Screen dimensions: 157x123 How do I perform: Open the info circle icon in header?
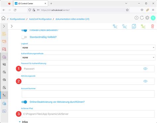point(136,18)
